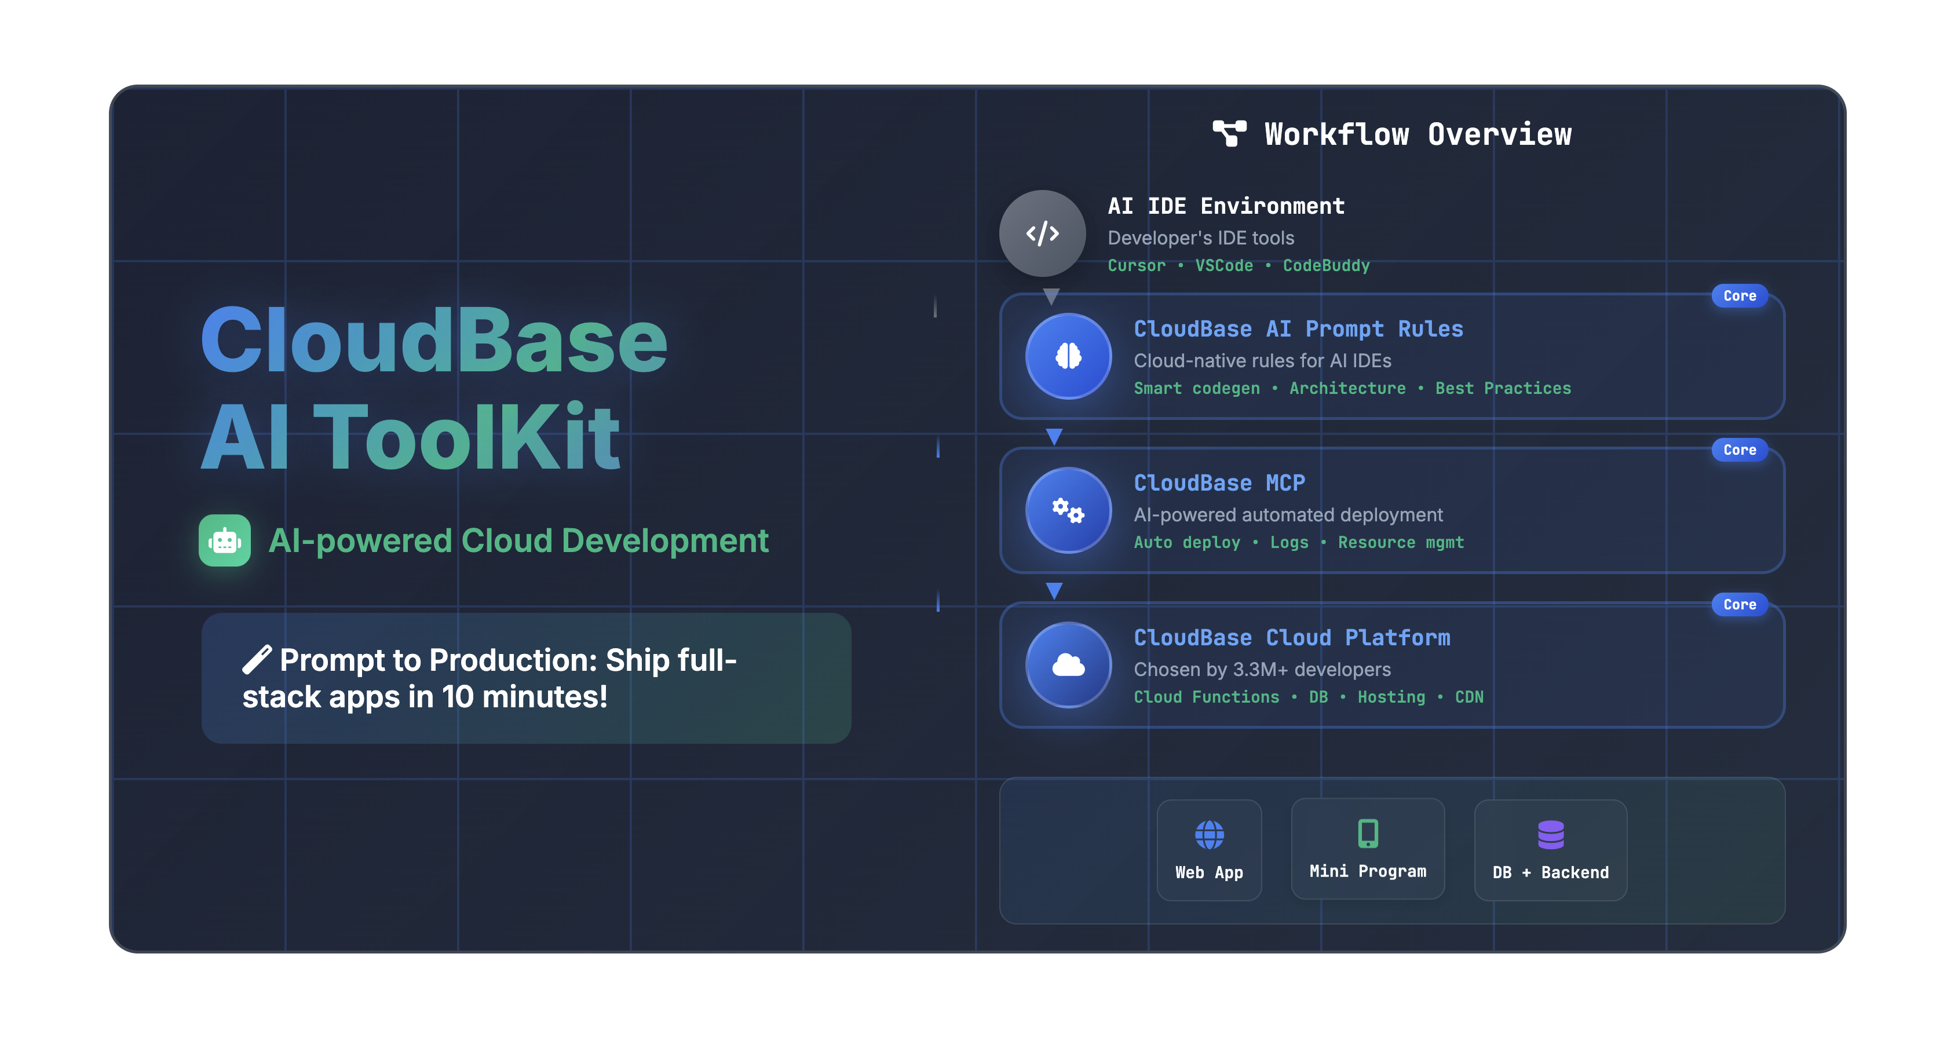Click the CloudBase AI ToolKit main title
The width and height of the screenshot is (1958, 1045).
click(x=433, y=388)
